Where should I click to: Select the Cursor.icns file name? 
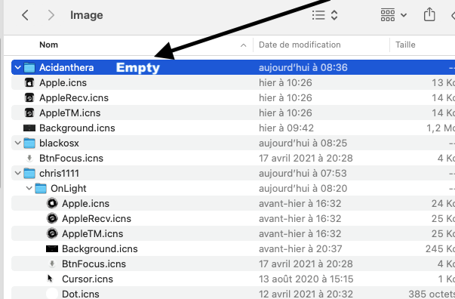point(88,279)
